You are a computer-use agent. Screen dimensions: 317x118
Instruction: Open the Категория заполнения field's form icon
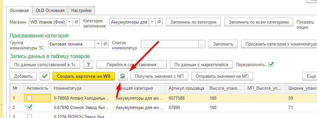pos(159,22)
